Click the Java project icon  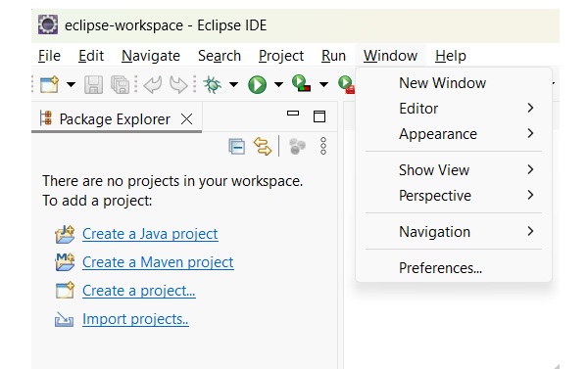tap(65, 235)
